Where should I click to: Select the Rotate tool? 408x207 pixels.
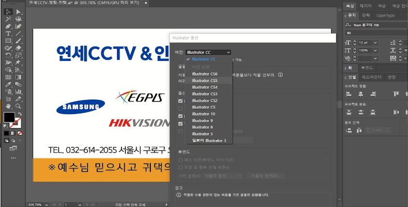[x=8, y=55]
